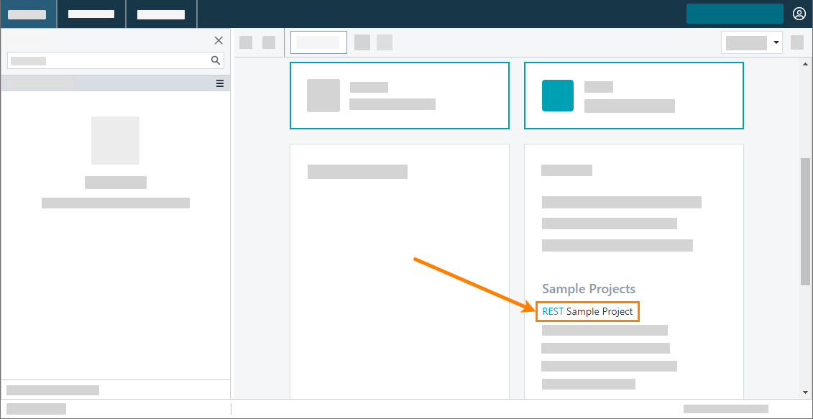Expand the dropdown arrow next to the combo box
Viewport: 813px width, 419px height.
pos(776,42)
